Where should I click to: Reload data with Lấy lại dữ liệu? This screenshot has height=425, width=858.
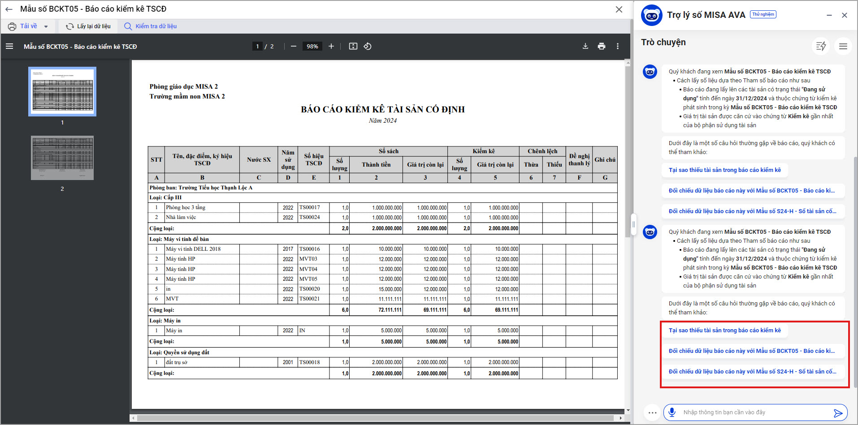coord(88,26)
